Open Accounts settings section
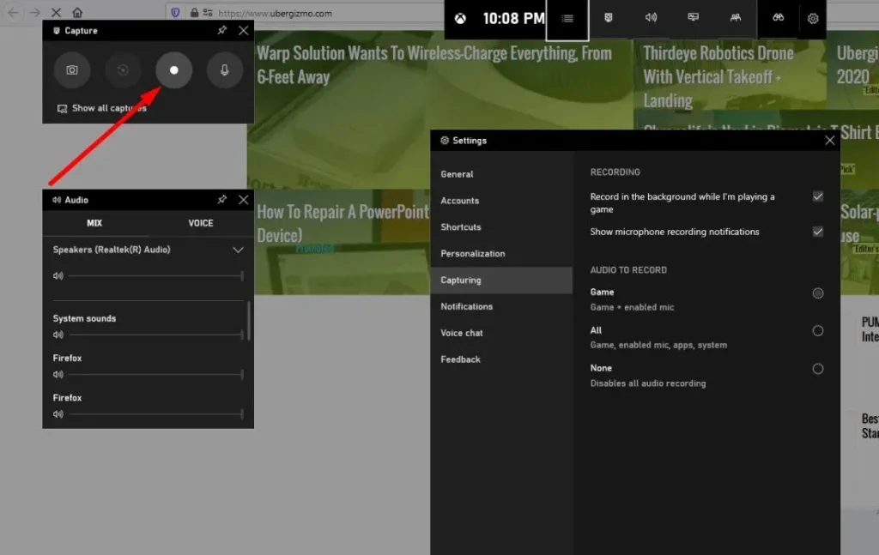Screen dimensions: 879x555 501,201
